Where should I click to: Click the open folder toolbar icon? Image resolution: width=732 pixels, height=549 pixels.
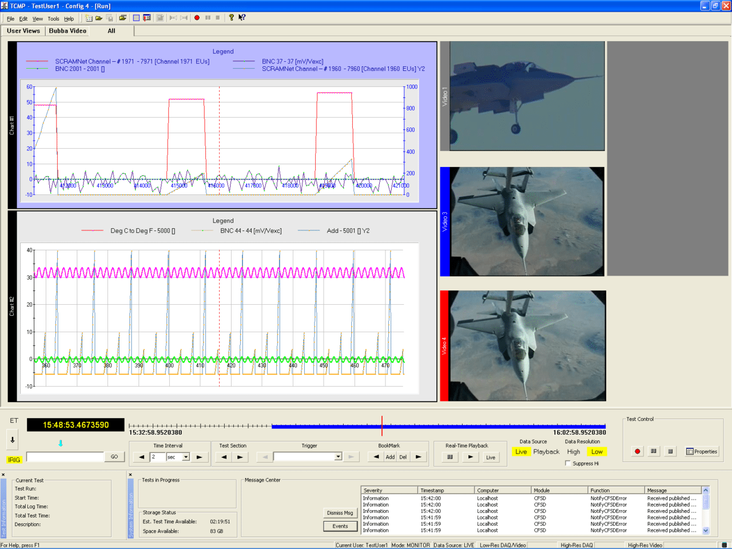tap(99, 18)
